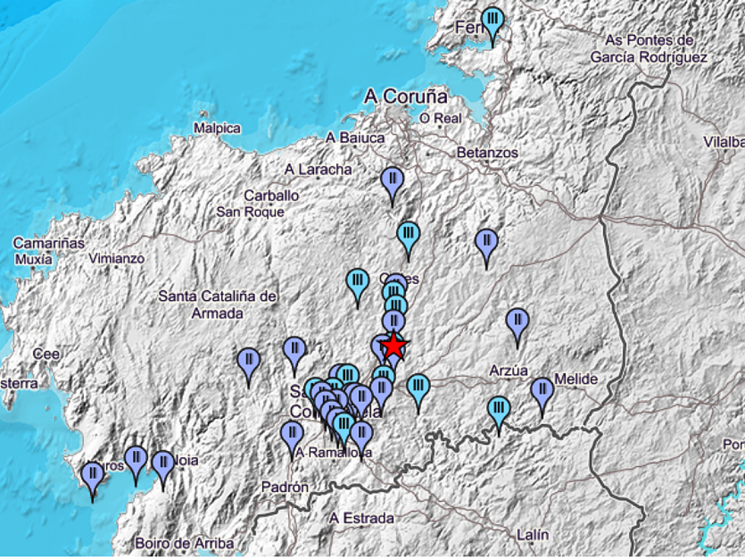Select the red star epicenter marker
This screenshot has height=559, width=745.
tap(394, 345)
